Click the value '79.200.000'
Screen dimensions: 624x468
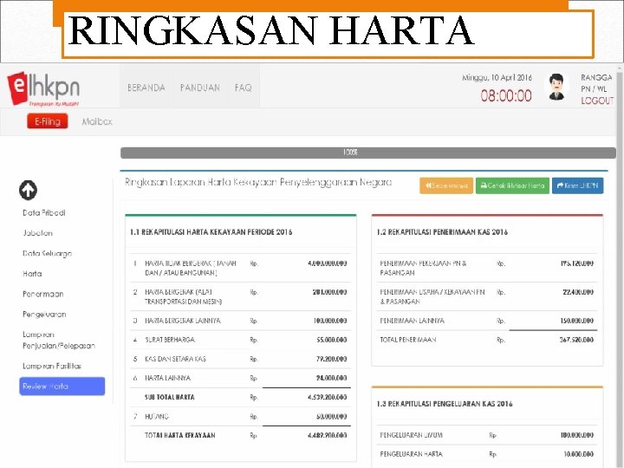(x=331, y=359)
